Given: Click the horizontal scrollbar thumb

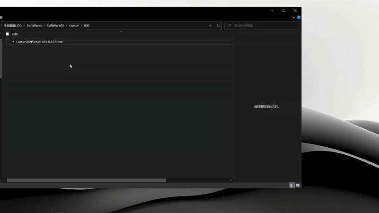Looking at the screenshot, I should [87, 180].
